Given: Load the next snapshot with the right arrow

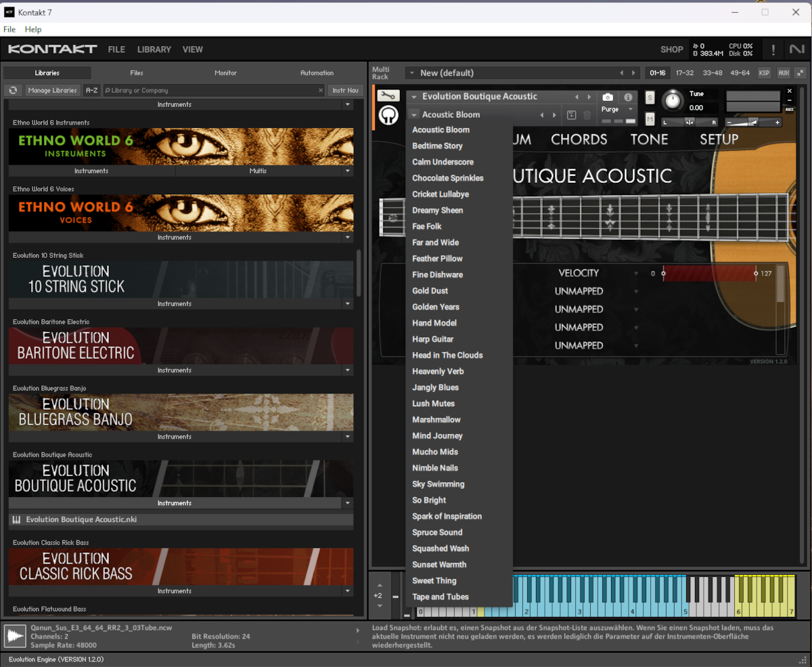Looking at the screenshot, I should click(555, 115).
